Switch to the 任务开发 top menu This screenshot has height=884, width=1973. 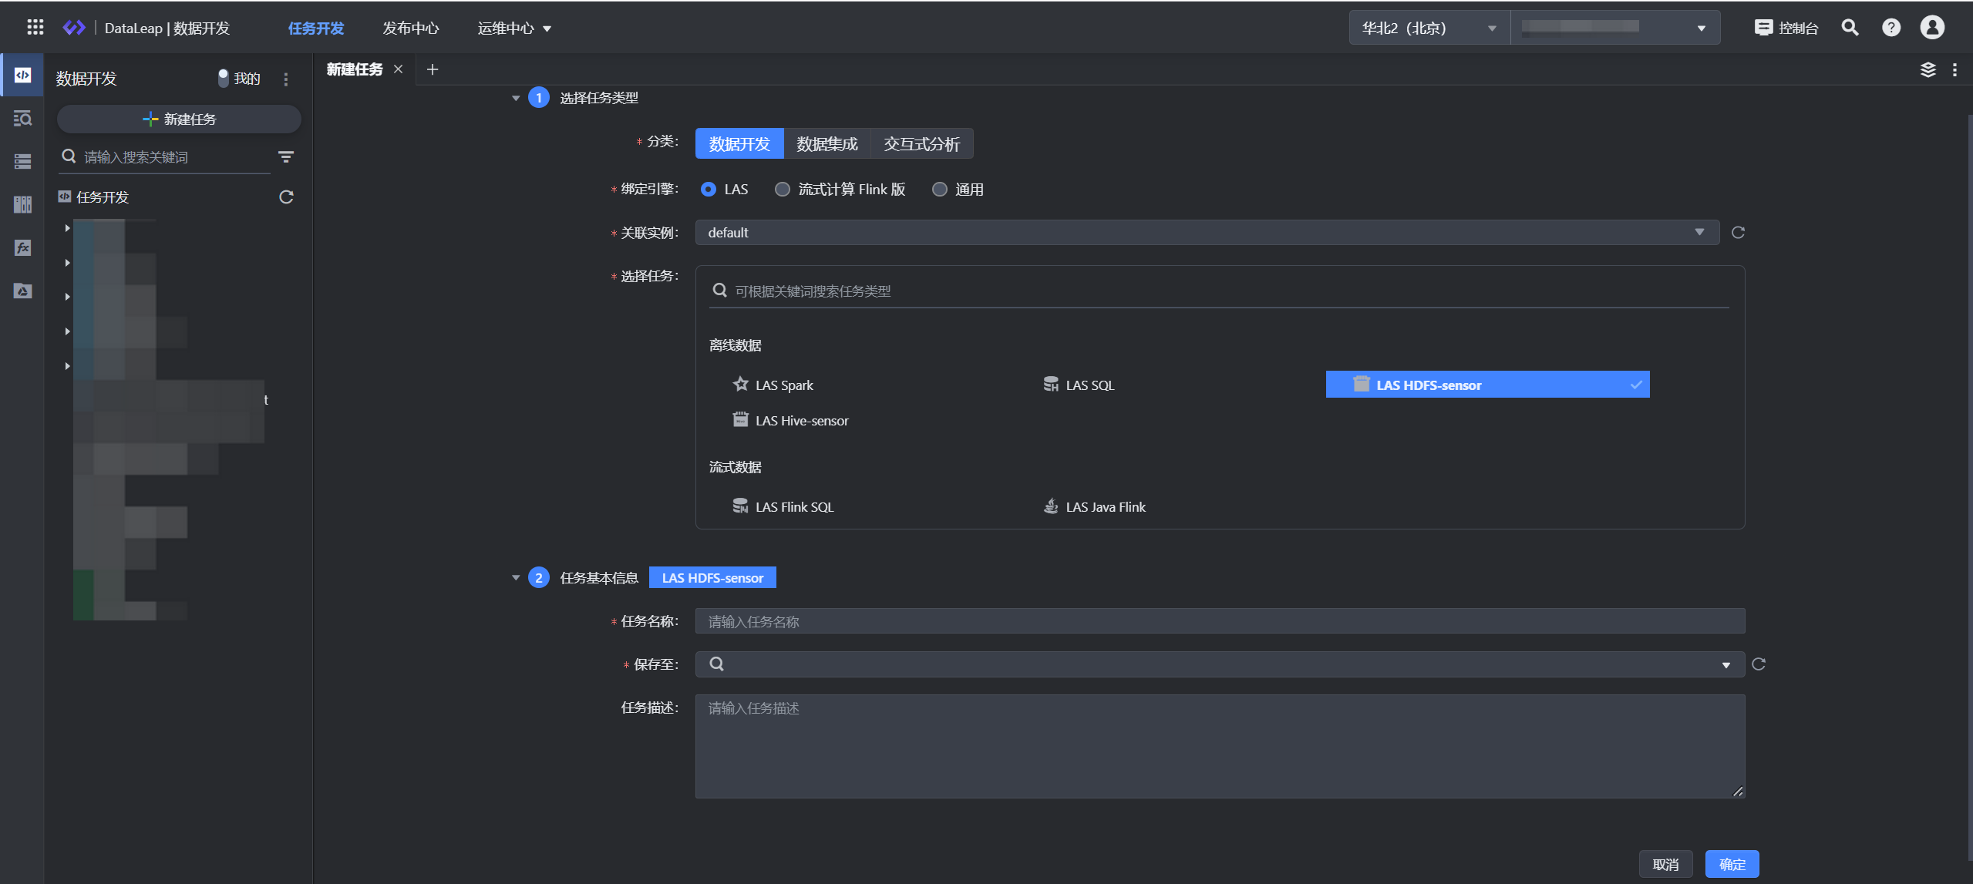pyautogui.click(x=316, y=29)
